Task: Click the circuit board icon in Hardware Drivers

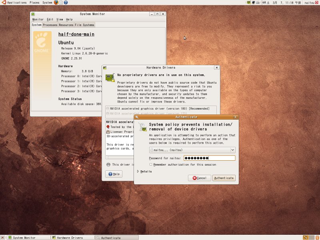Action: click(x=110, y=78)
